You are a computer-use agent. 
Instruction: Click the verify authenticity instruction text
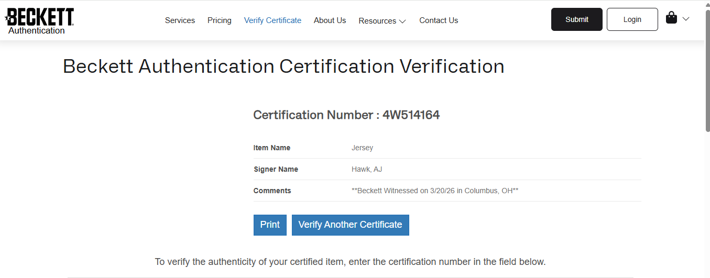click(350, 262)
